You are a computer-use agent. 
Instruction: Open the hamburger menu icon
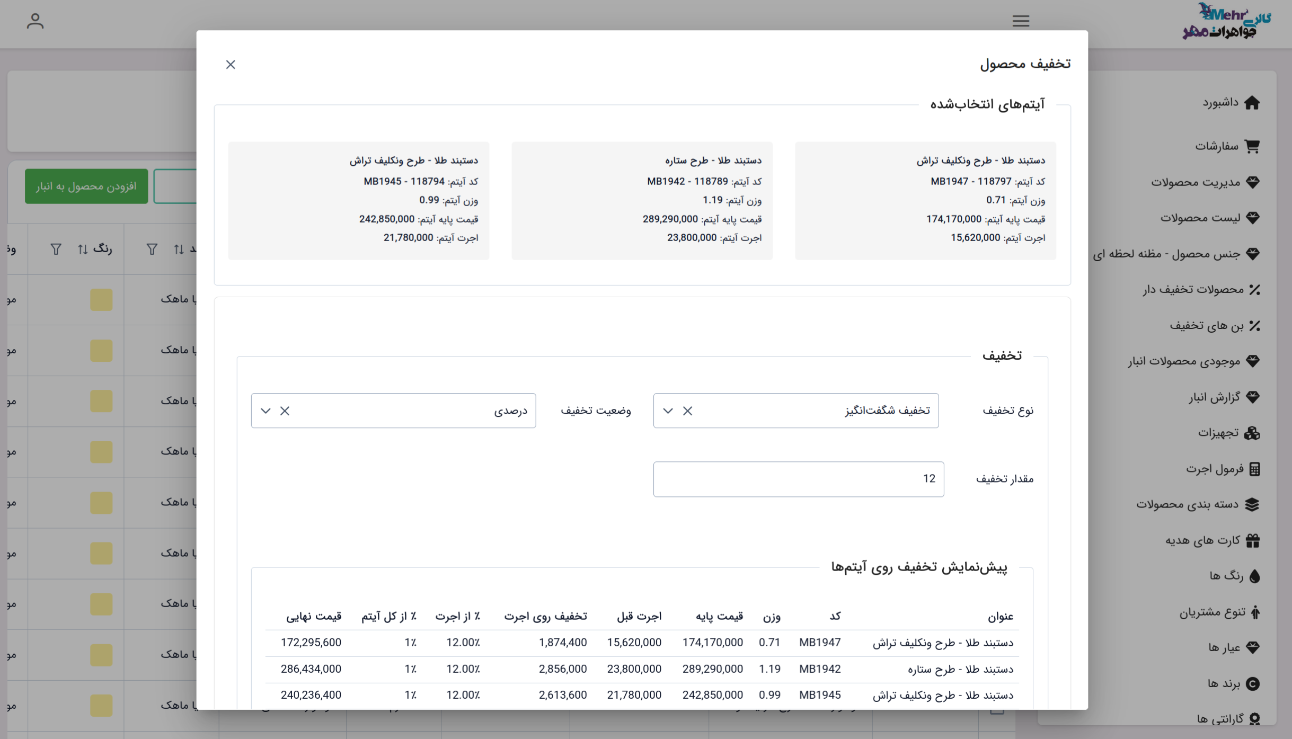[1021, 21]
